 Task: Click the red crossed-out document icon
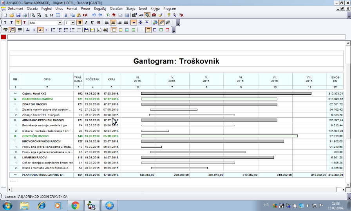(181, 15)
